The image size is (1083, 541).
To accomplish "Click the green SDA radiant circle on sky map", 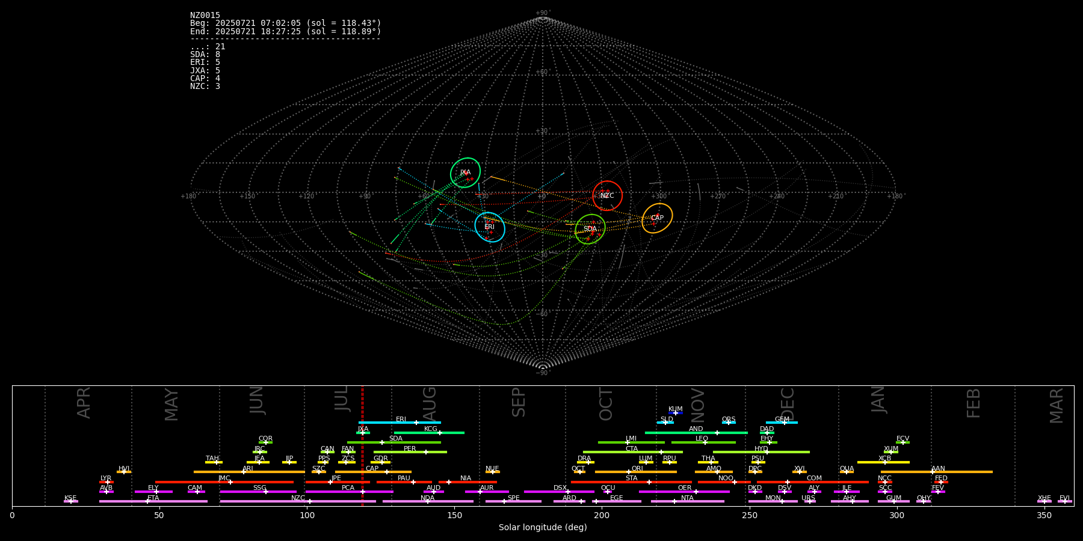I will coord(590,229).
